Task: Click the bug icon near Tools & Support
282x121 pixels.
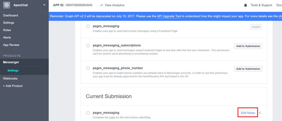Action: tap(246, 5)
